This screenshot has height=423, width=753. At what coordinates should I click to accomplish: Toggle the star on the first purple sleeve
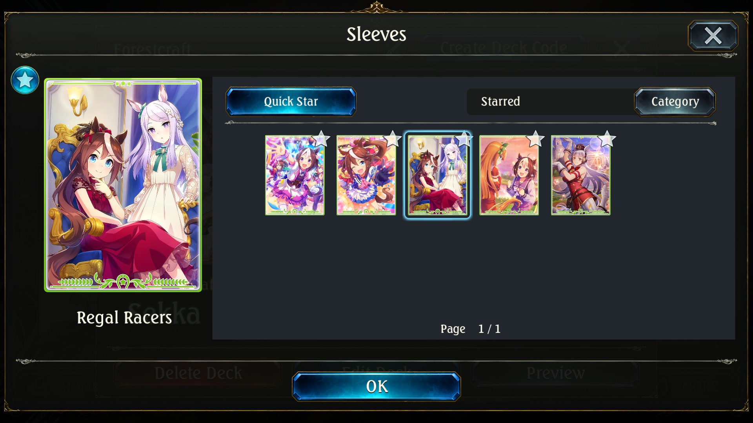[321, 139]
